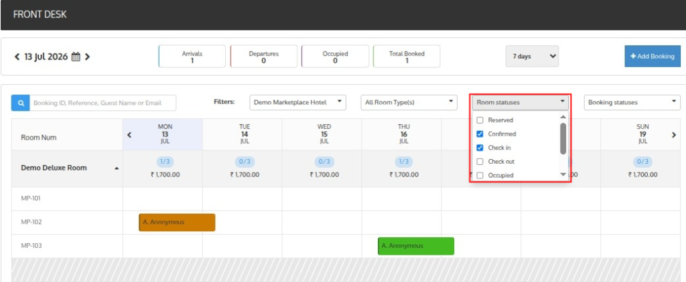Go to previous date using left chevron beside 13 Jul 2026

point(17,57)
